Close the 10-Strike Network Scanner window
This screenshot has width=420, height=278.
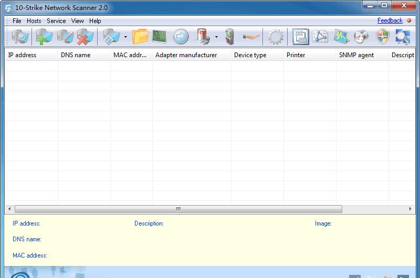pos(404,5)
